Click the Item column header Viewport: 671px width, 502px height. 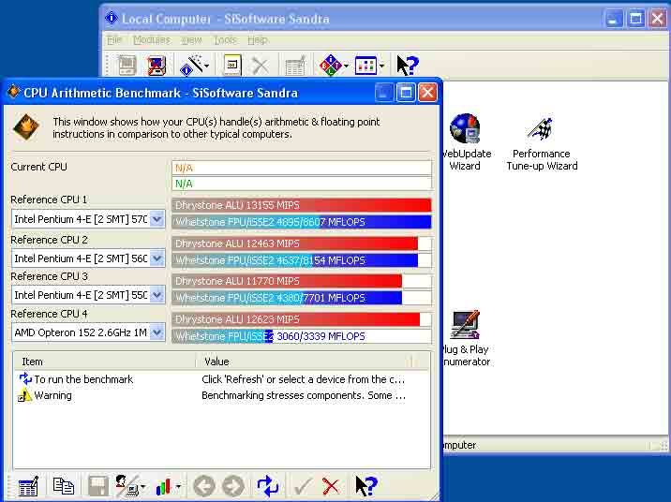(x=105, y=362)
